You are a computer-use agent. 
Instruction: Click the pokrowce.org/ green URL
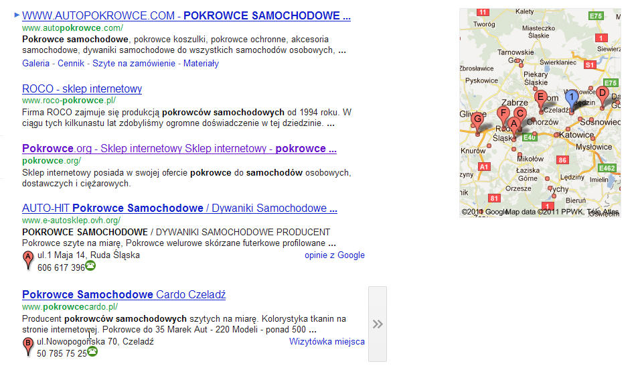52,161
